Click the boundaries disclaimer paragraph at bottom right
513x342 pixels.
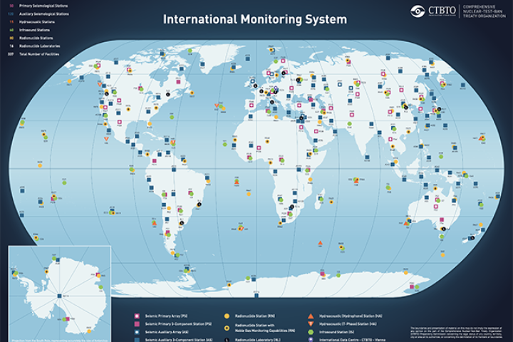456,332
